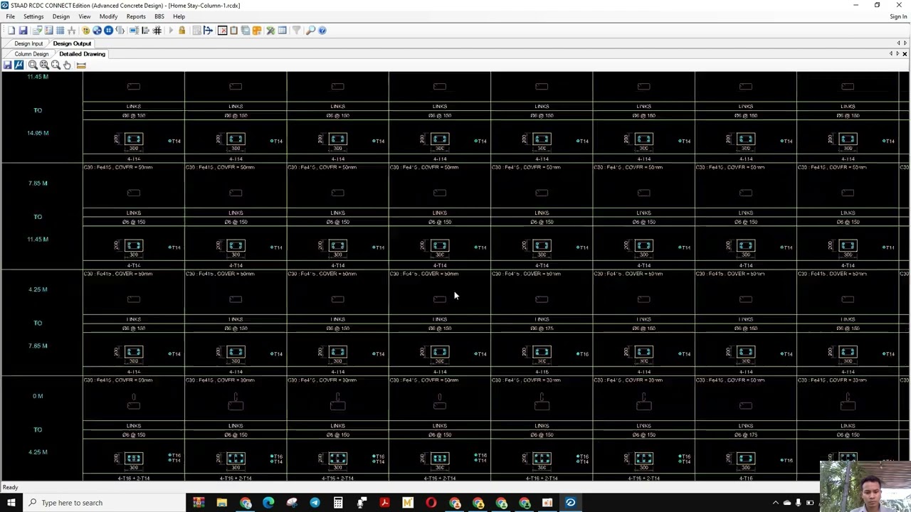Screen dimensions: 911x512
Task: Click the yellow palette circle icon
Action: pyautogui.click(x=85, y=31)
